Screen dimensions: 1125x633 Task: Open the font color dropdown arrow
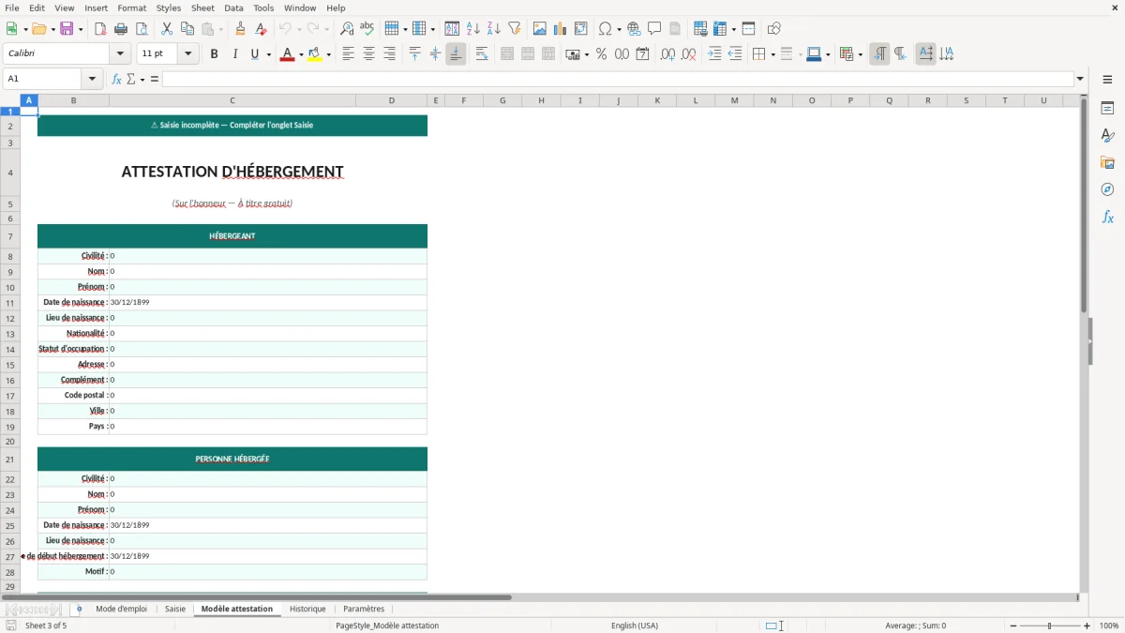click(300, 54)
